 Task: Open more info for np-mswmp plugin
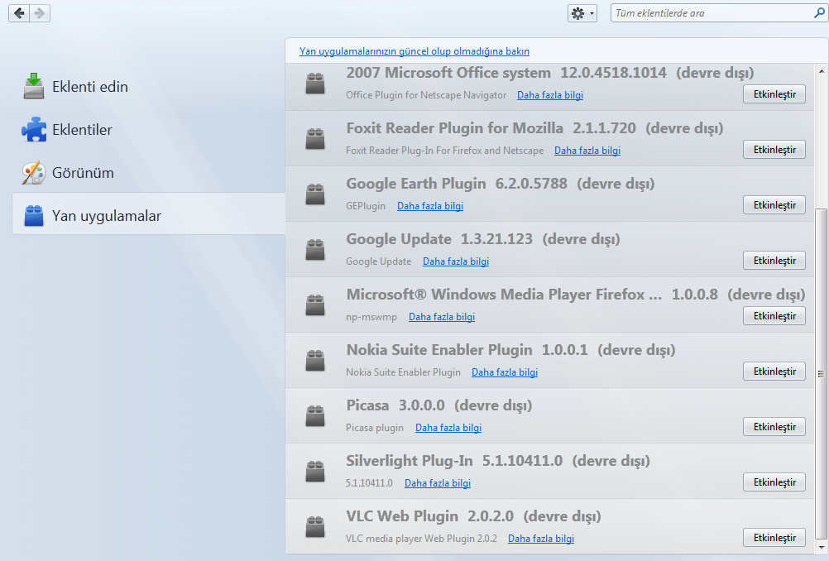tap(442, 317)
